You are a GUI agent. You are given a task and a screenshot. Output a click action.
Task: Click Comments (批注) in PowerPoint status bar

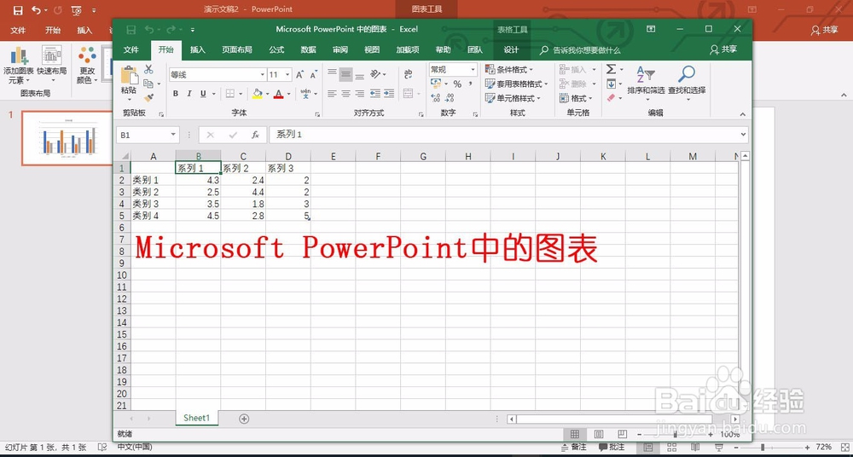point(612,447)
